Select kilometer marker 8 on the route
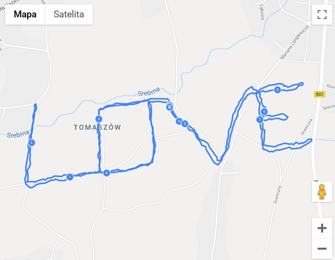Viewport: 335px width, 260px height. point(277,90)
